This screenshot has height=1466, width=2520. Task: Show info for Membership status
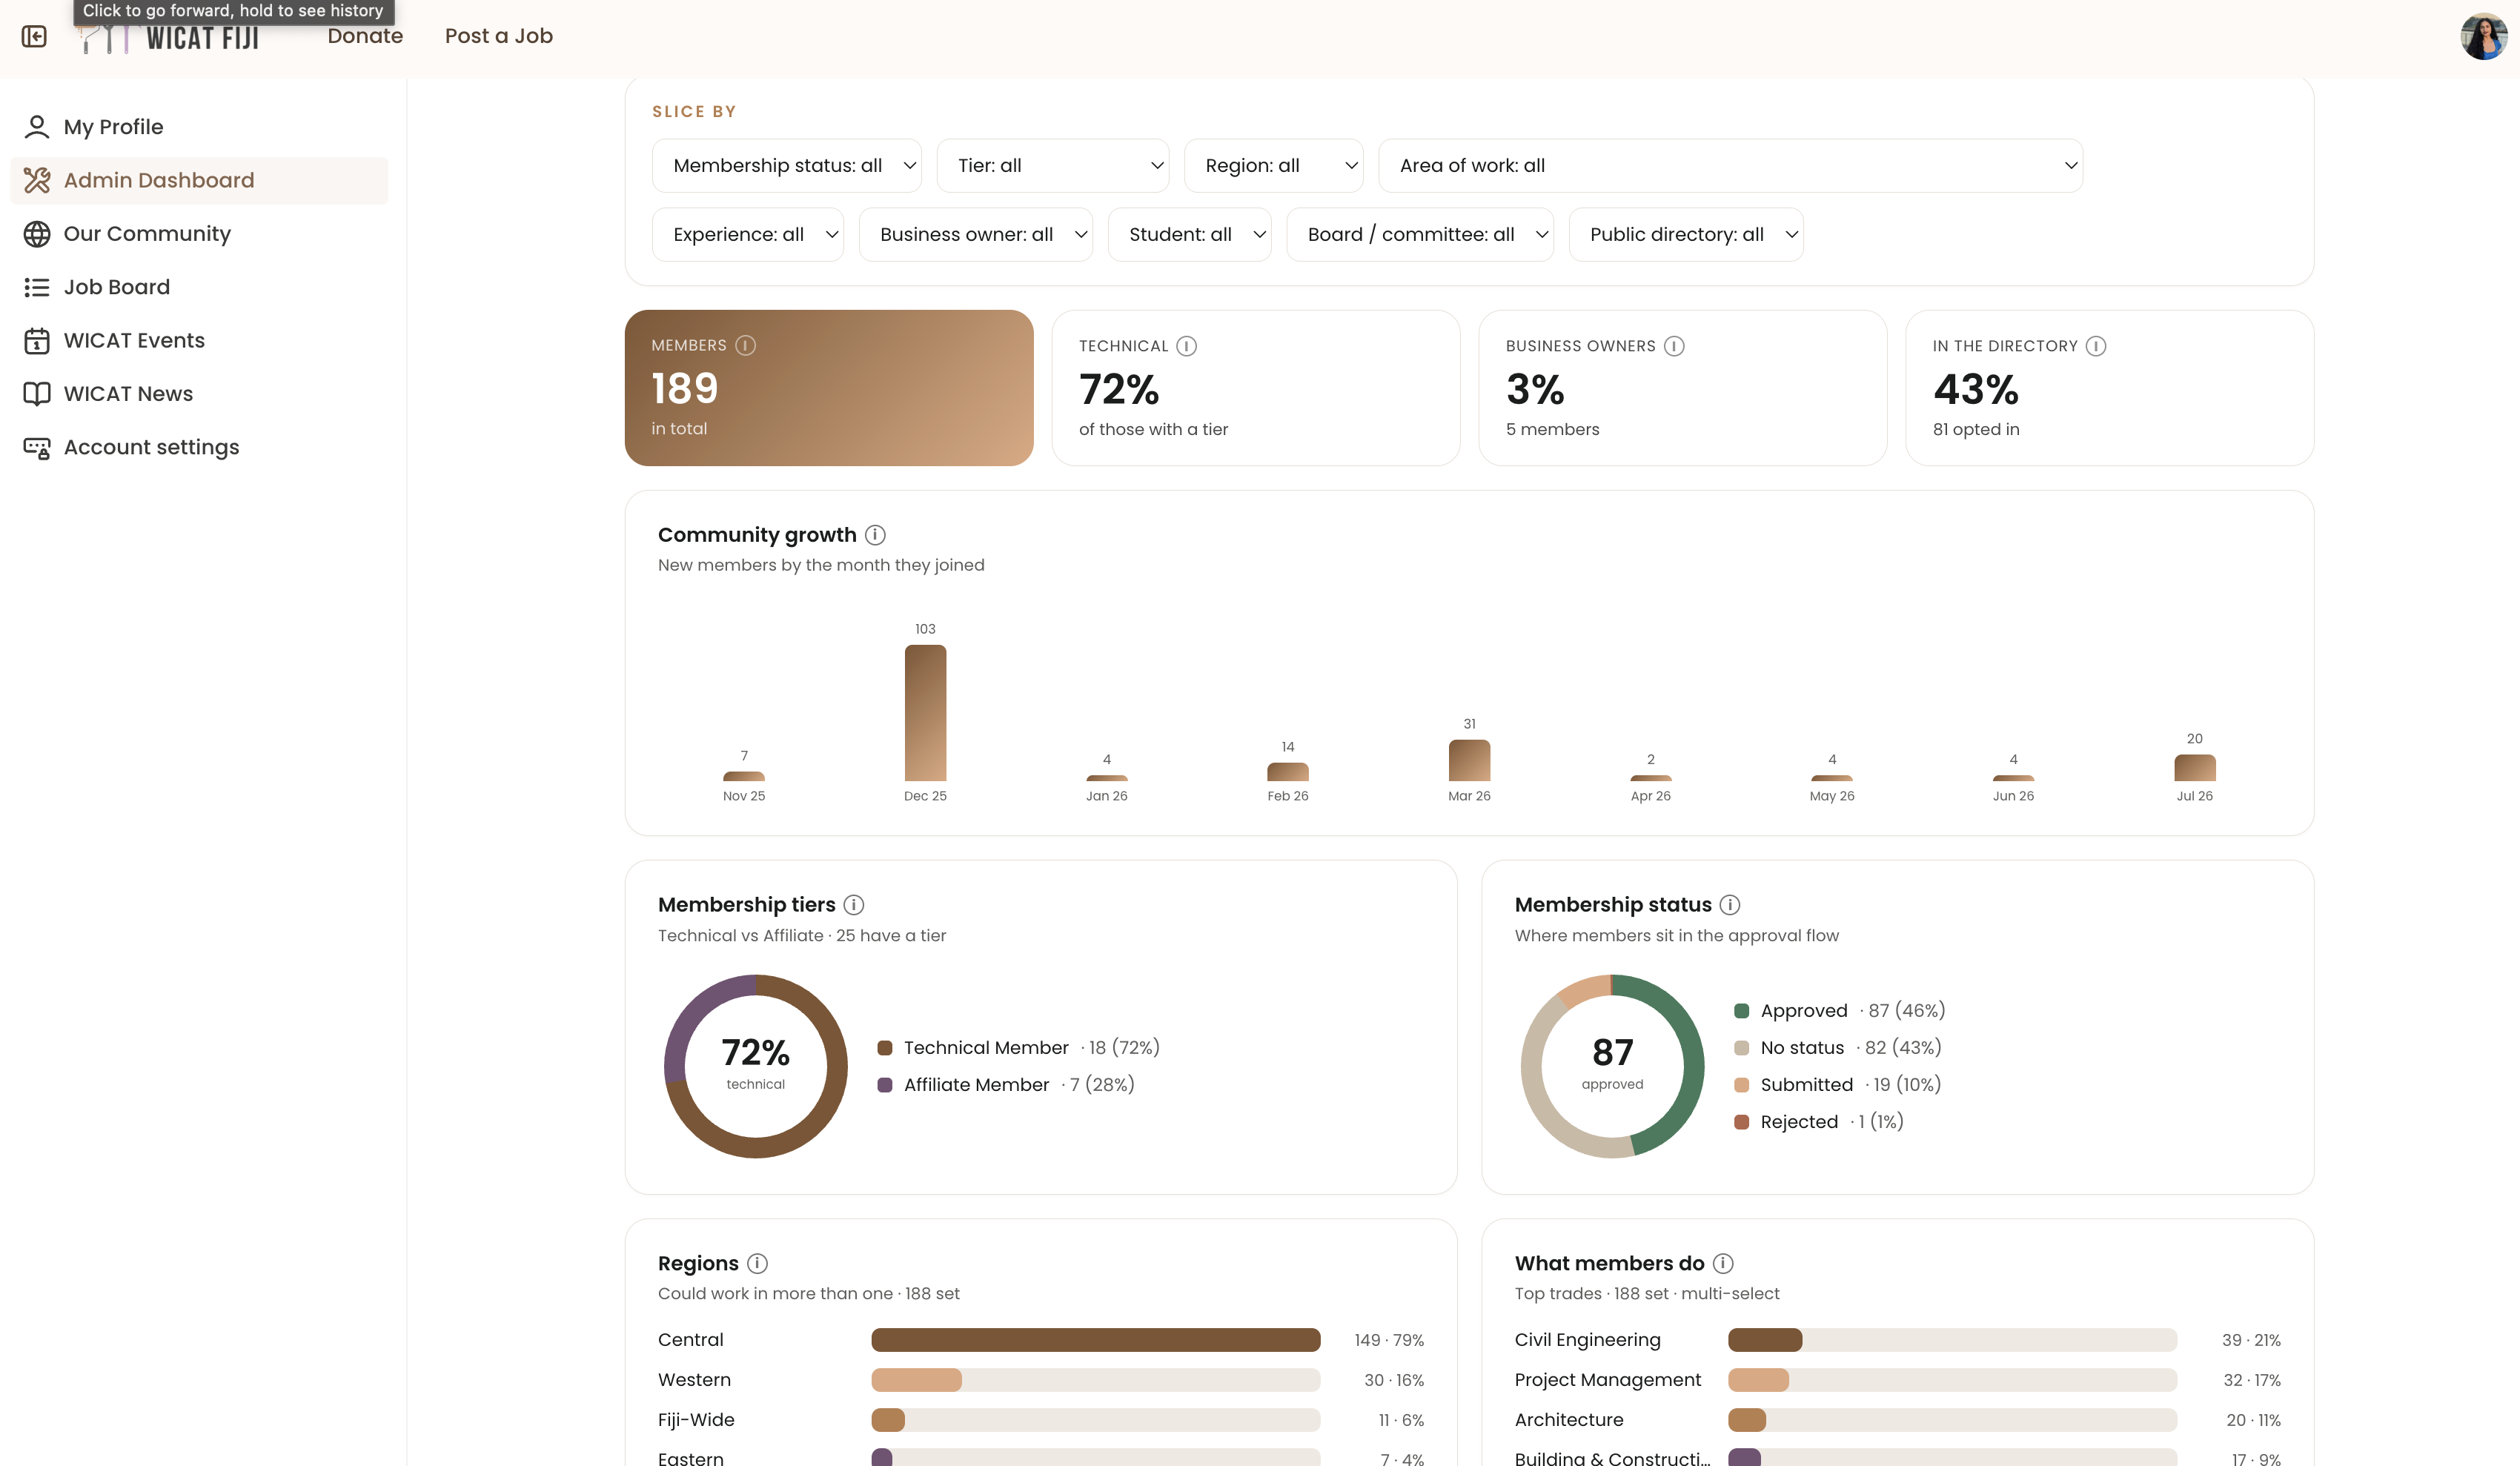pos(1730,905)
